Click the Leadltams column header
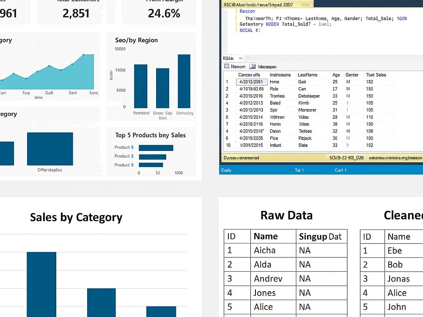Viewport: 423px width, 317px height. (308, 75)
